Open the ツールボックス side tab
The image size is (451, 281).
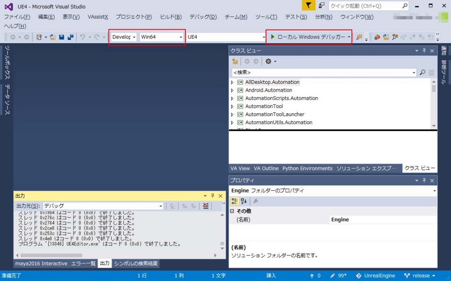(7, 62)
